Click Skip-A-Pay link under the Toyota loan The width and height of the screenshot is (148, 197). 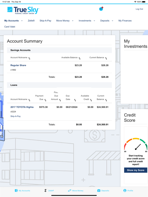(x=15, y=116)
